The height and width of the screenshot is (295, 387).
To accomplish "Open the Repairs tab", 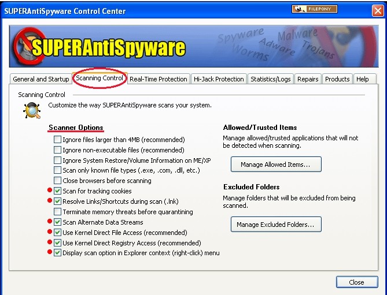I will (308, 79).
